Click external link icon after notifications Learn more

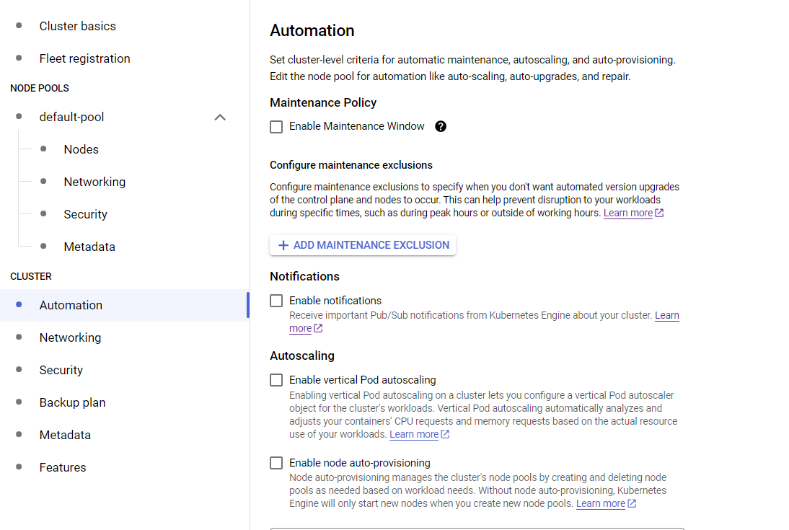(318, 328)
